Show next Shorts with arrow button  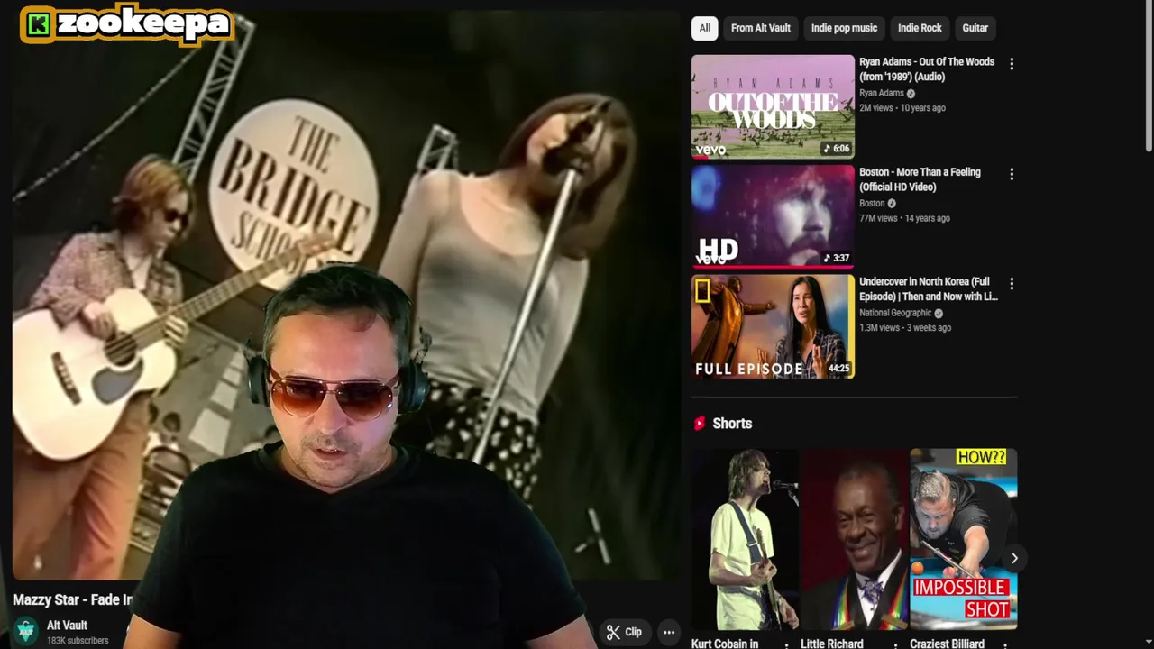click(x=1014, y=558)
